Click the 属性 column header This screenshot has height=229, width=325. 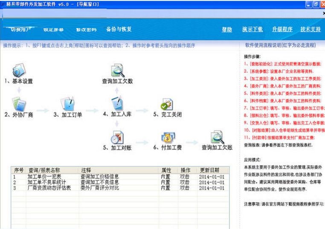(x=168, y=170)
